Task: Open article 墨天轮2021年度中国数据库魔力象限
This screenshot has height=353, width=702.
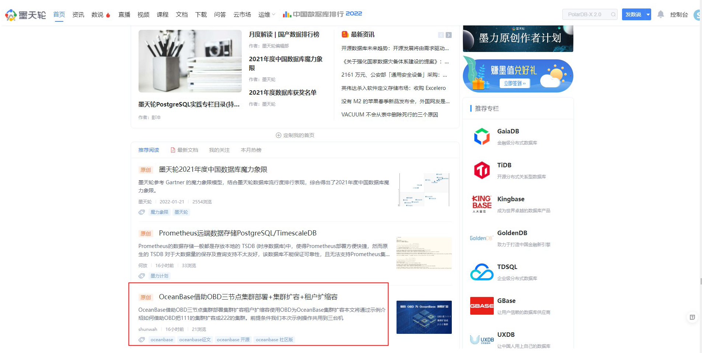Action: point(213,169)
